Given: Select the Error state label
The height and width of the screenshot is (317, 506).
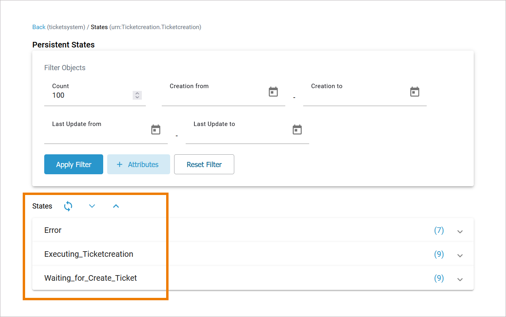Looking at the screenshot, I should (x=53, y=230).
